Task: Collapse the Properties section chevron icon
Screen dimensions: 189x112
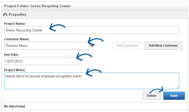Action: click(x=5, y=14)
